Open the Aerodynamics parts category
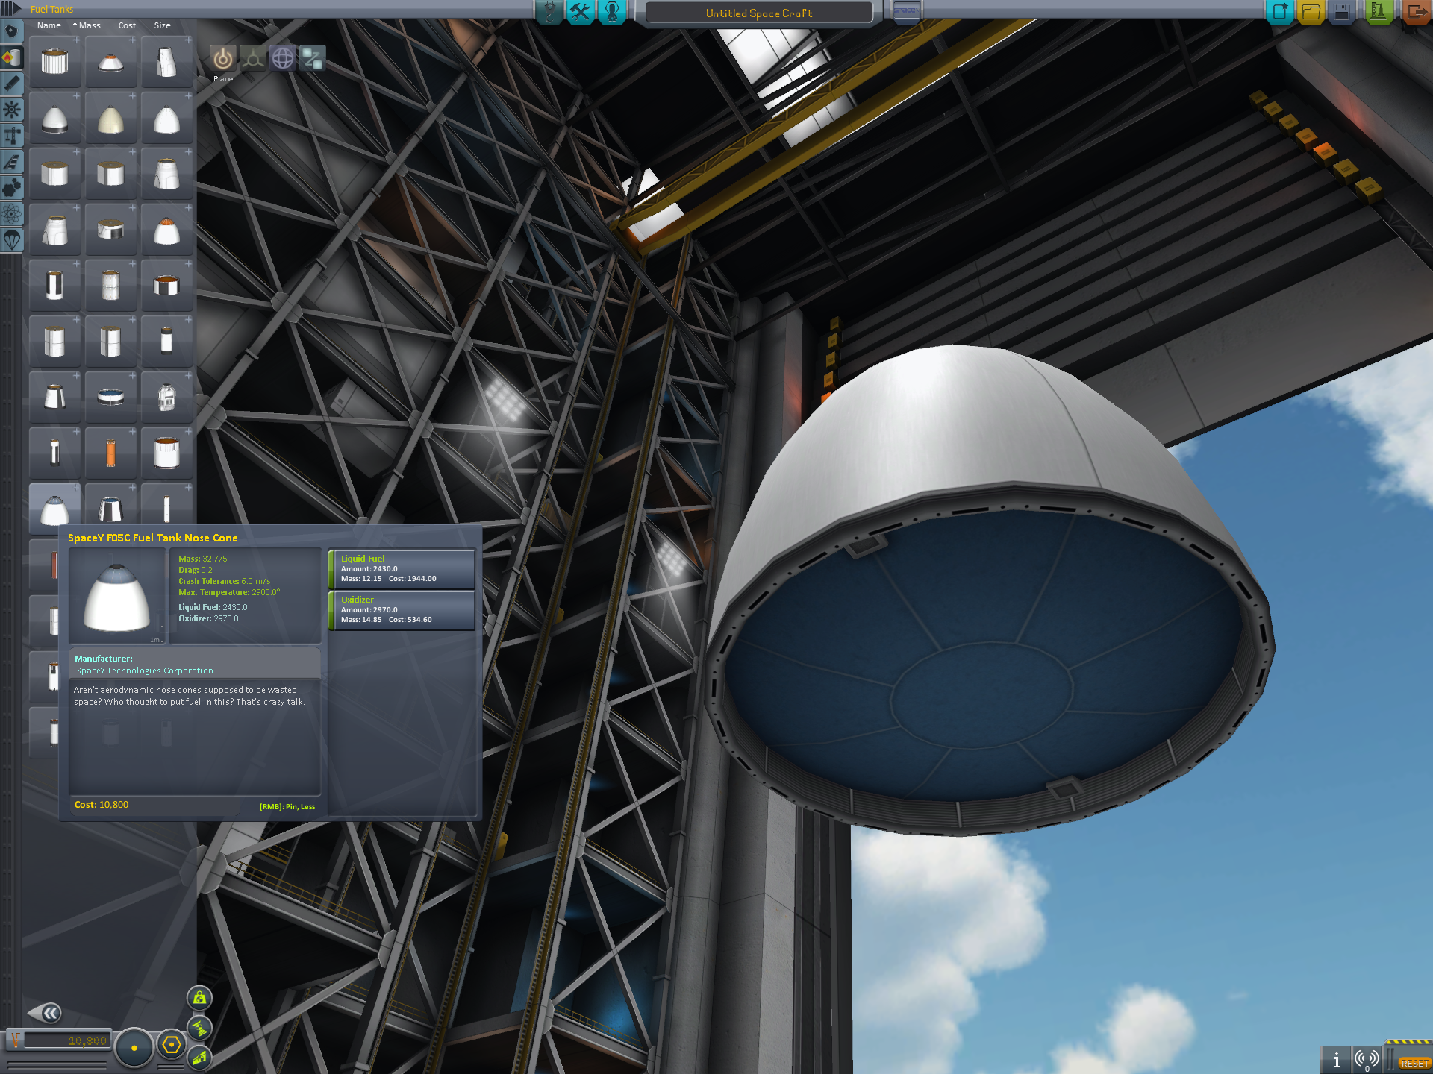This screenshot has height=1074, width=1433. pyautogui.click(x=12, y=162)
